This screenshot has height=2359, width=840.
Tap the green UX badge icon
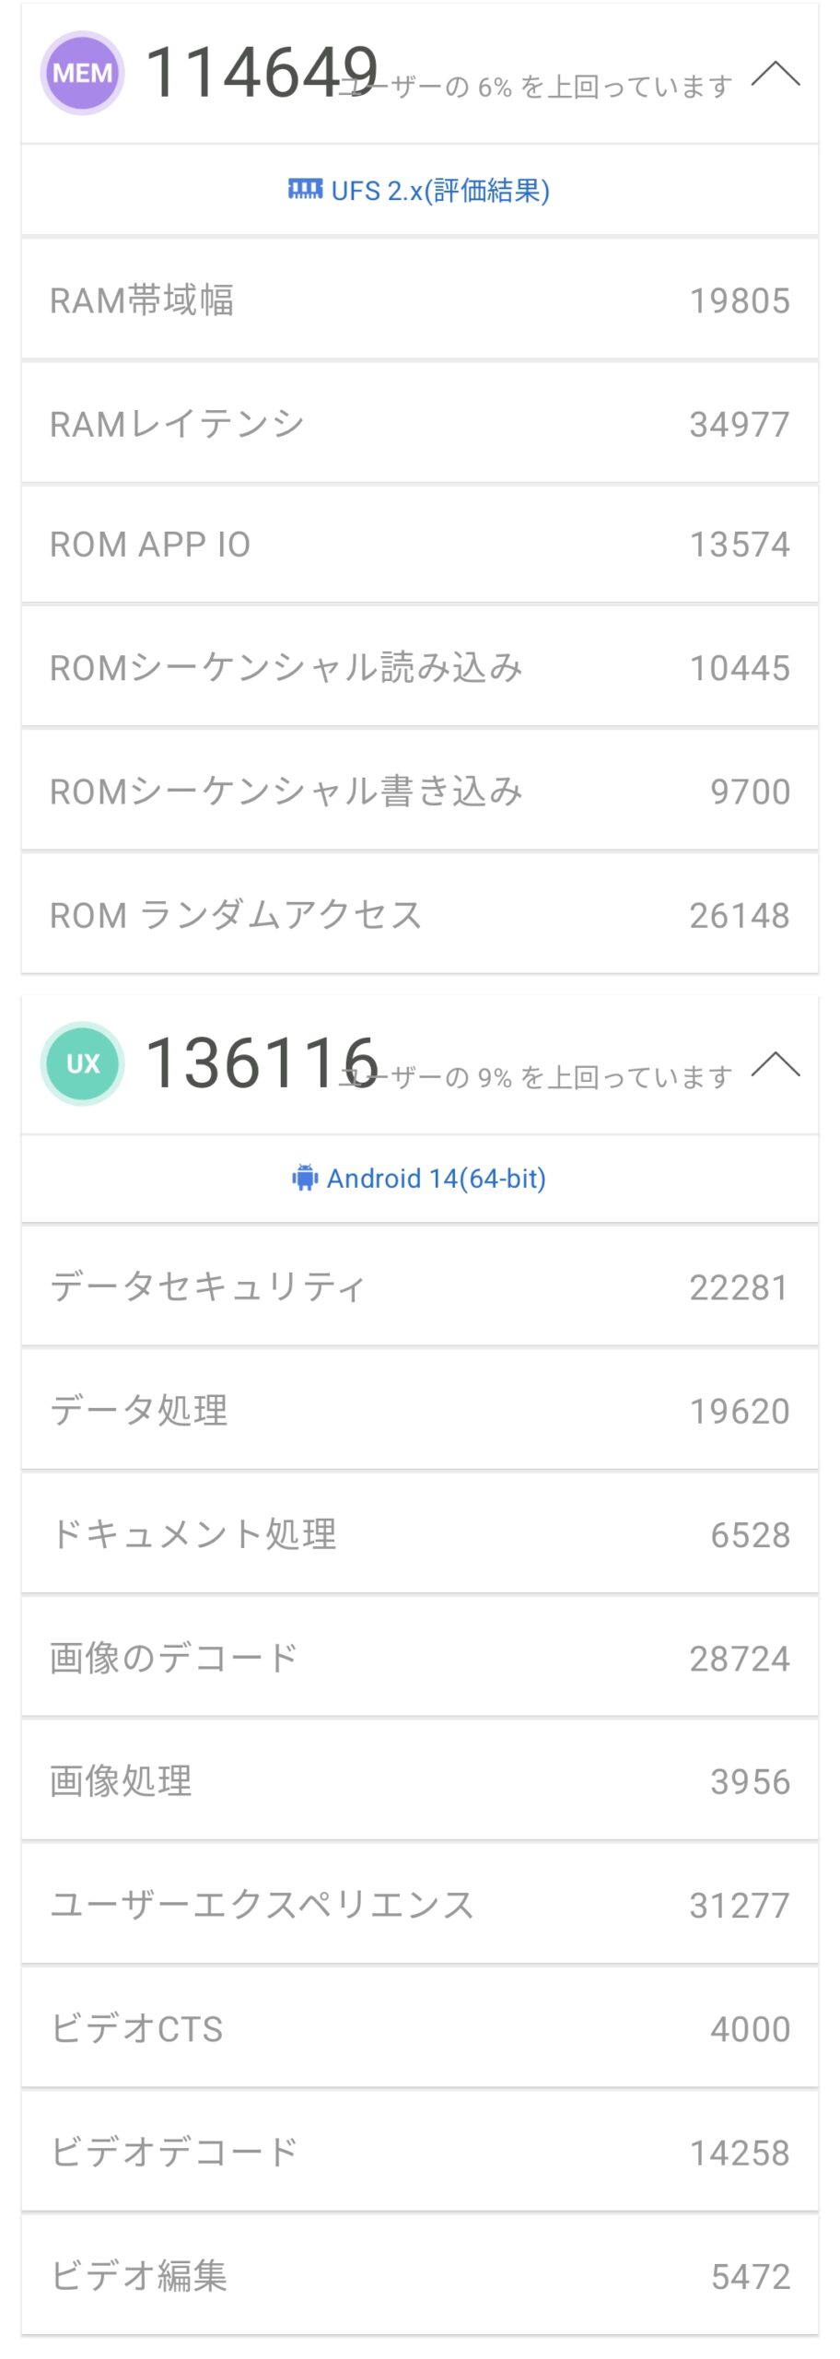(x=82, y=1062)
